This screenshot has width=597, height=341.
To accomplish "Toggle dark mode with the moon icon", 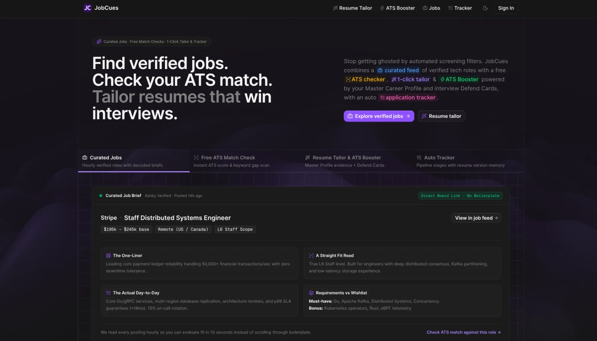I will coord(485,8).
